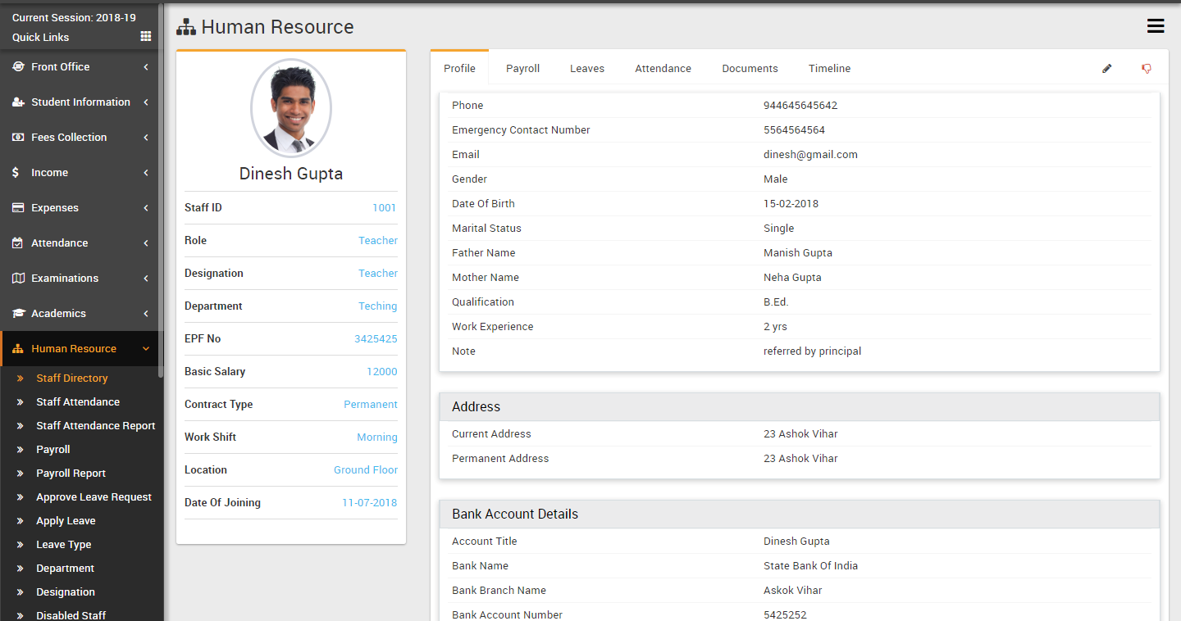The height and width of the screenshot is (621, 1181).
Task: Expand the Attendance sidebar chevron
Action: point(146,243)
